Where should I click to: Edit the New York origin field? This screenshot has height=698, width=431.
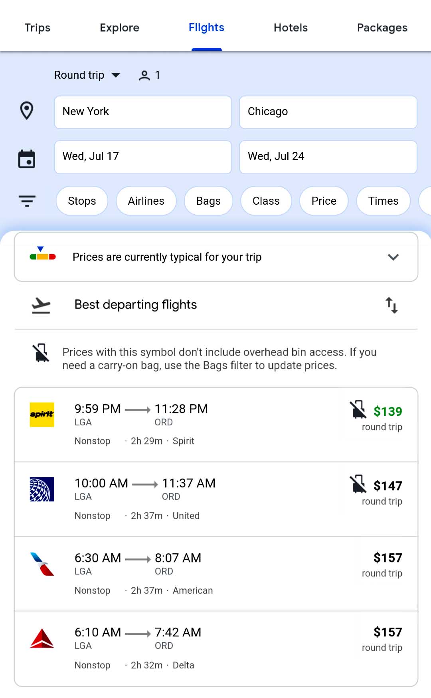143,112
